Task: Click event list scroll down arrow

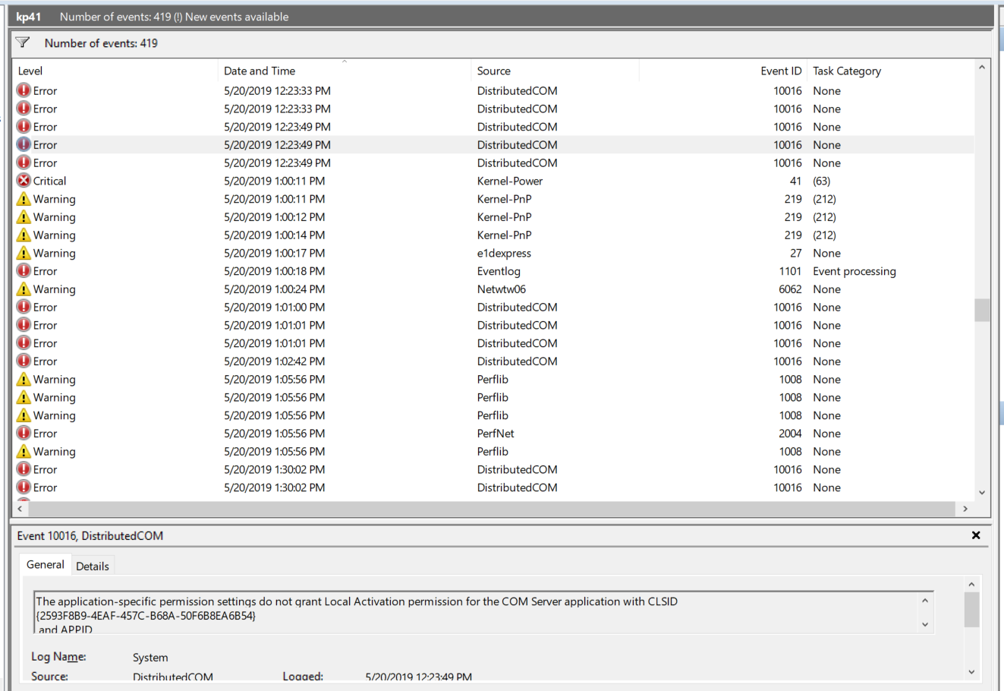Action: click(982, 493)
